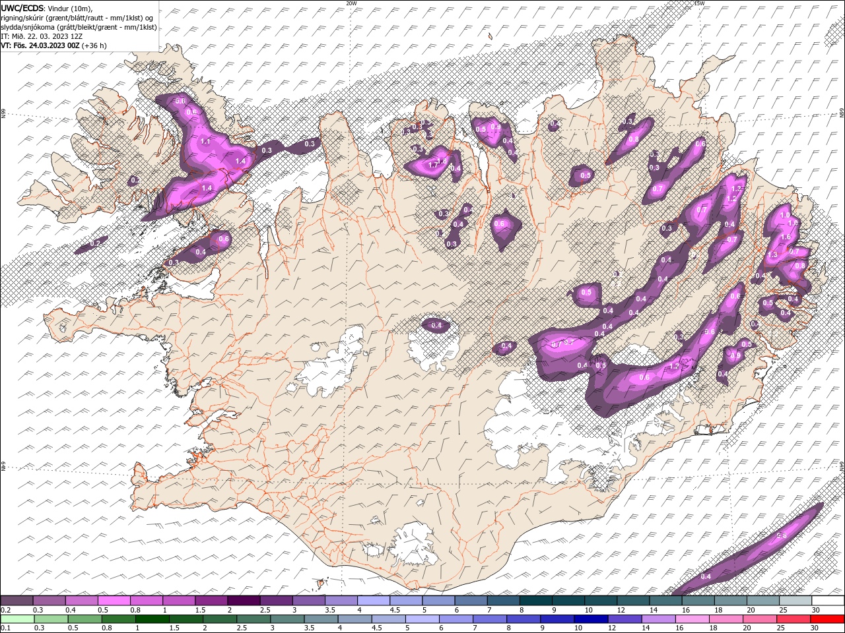Select the lower legend swatch labeled 6
This screenshot has height=633, width=845.
pyautogui.click(x=456, y=619)
